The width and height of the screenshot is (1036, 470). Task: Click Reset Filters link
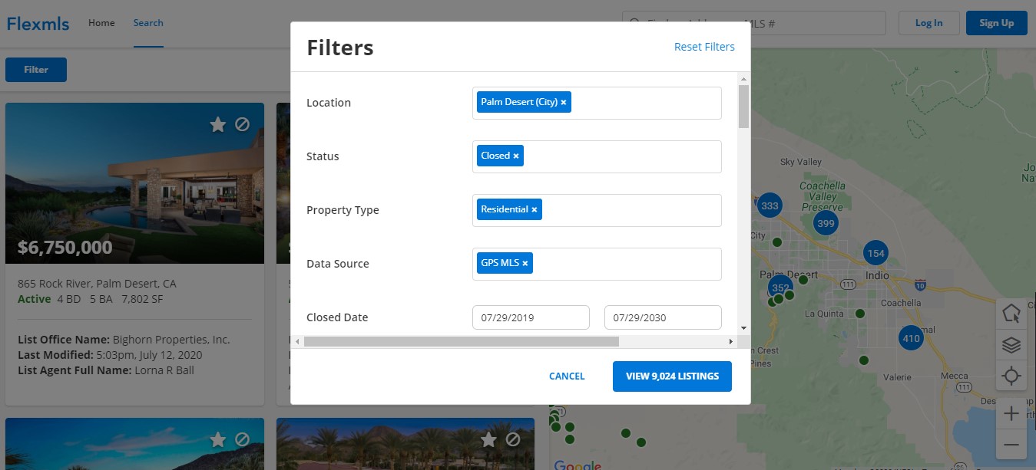(704, 47)
